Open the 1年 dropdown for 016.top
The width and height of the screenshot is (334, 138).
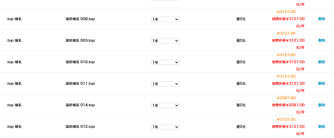pos(165,62)
